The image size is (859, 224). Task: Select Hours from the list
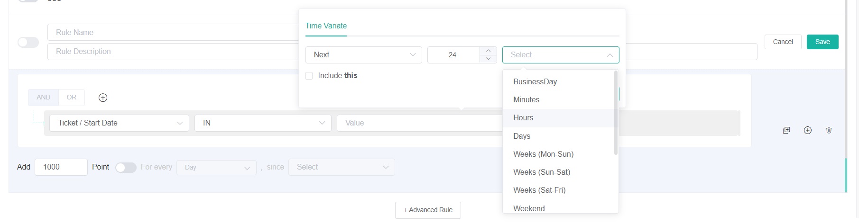pyautogui.click(x=523, y=118)
